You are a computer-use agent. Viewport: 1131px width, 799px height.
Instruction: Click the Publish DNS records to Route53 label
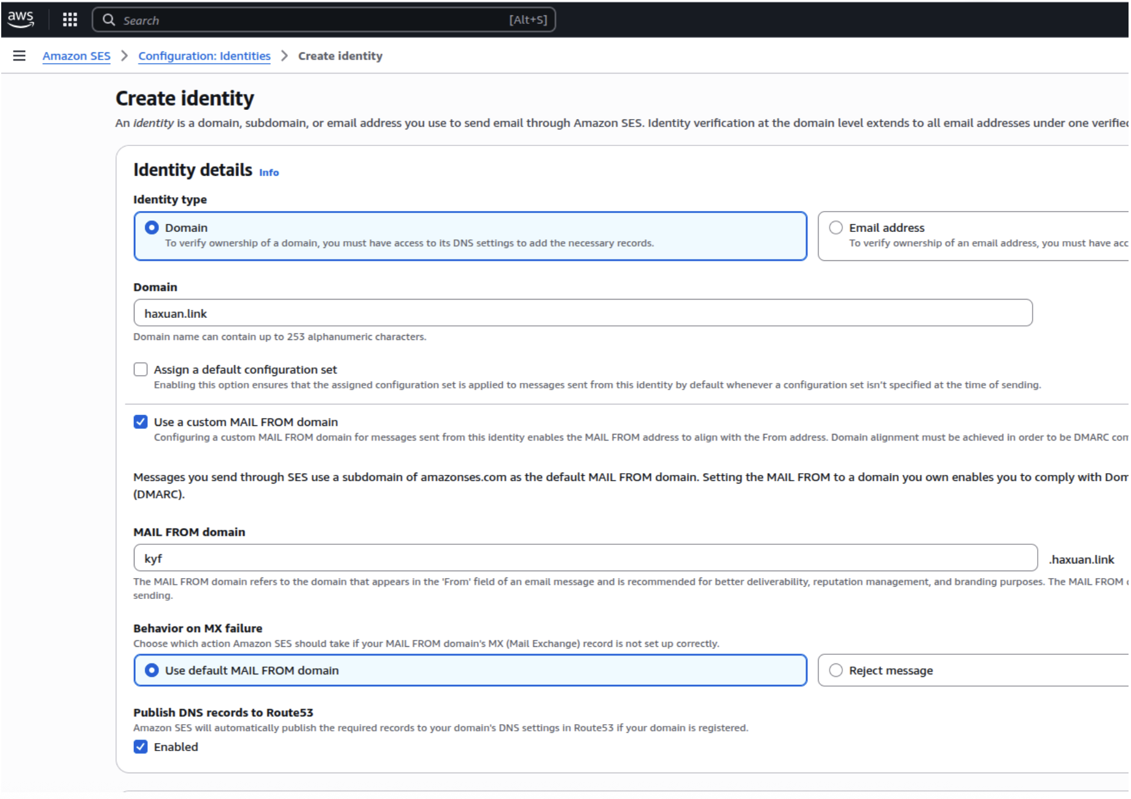click(x=223, y=712)
